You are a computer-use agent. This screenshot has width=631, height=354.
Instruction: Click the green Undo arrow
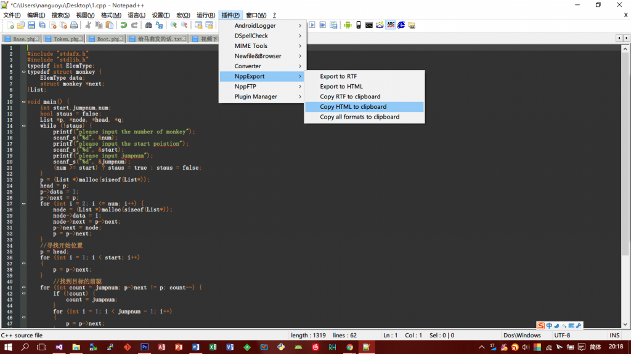click(x=123, y=25)
